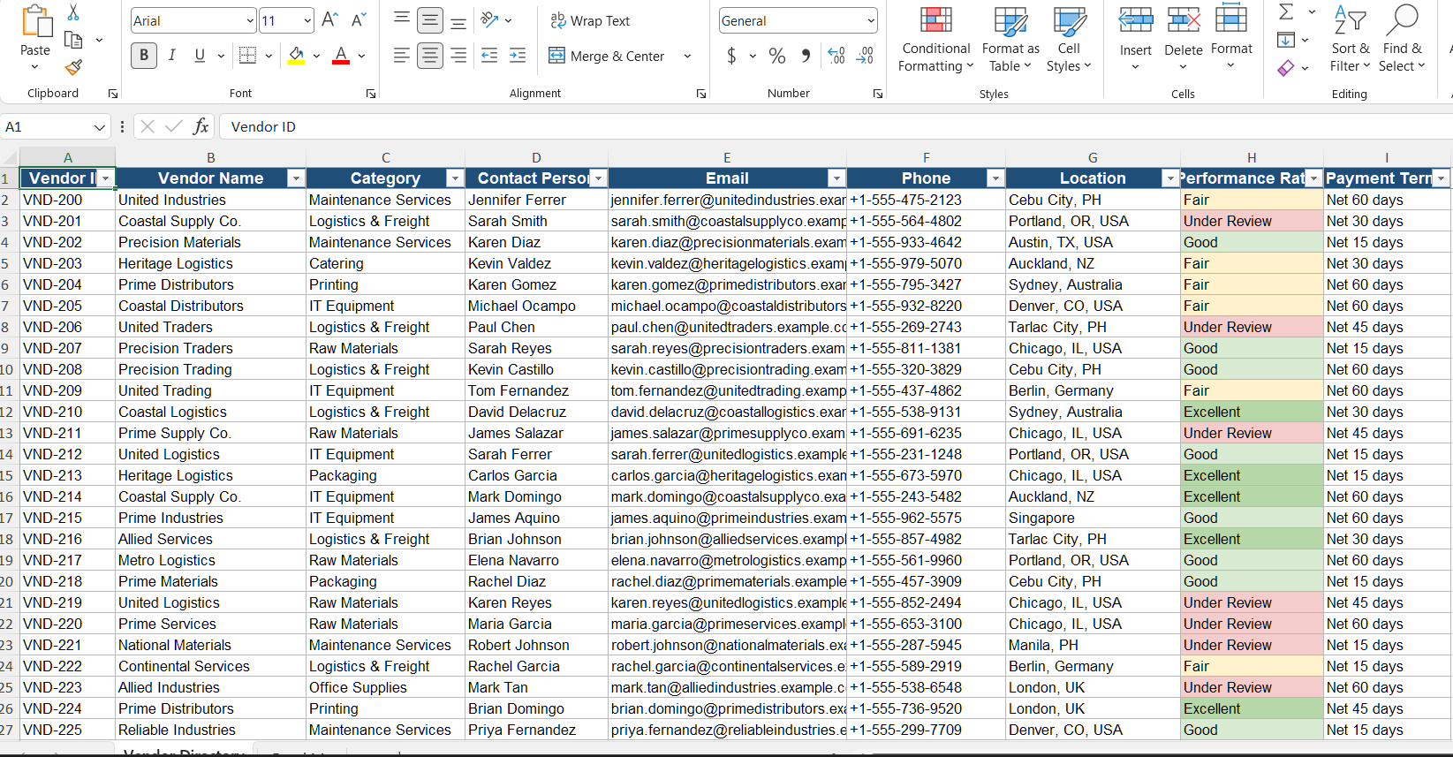Screen dimensions: 1453x757
Task: Open the Location column filter dropdown
Action: (1171, 178)
